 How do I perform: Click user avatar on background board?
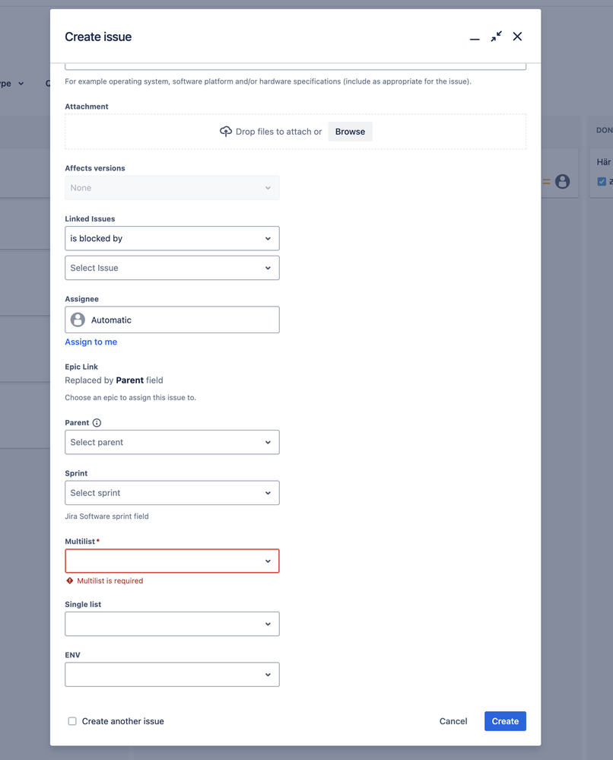(562, 182)
